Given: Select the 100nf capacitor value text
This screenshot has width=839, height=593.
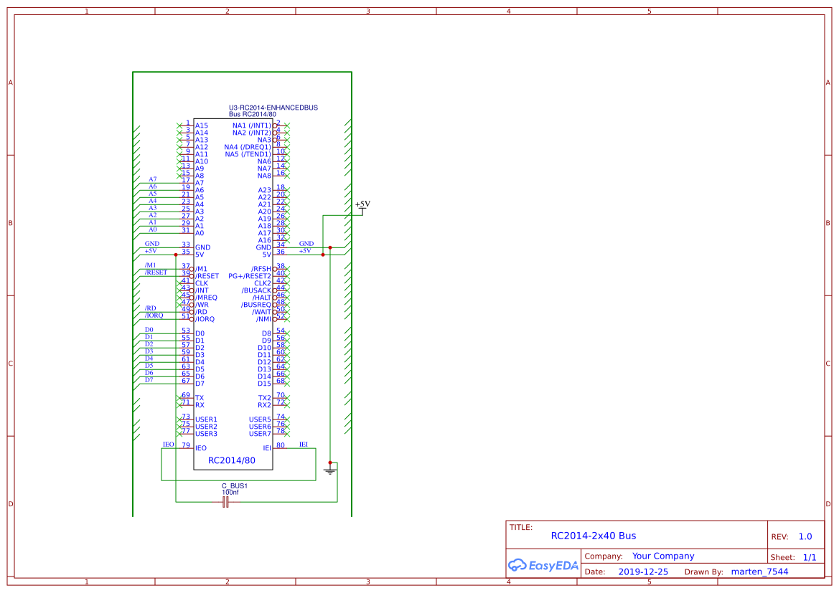Looking at the screenshot, I should (x=230, y=493).
